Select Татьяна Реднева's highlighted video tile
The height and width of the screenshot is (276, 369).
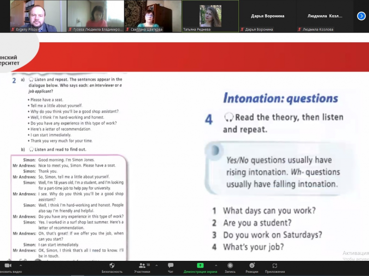coord(210,16)
